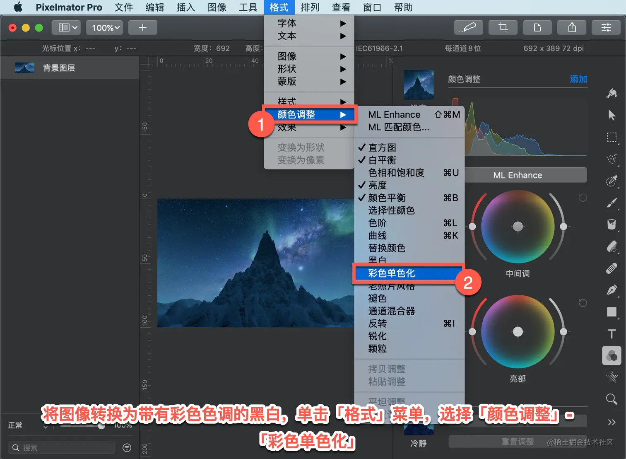Enable 色相和饱和度 adjustment
Screen dimensions: 626x459
[409, 172]
